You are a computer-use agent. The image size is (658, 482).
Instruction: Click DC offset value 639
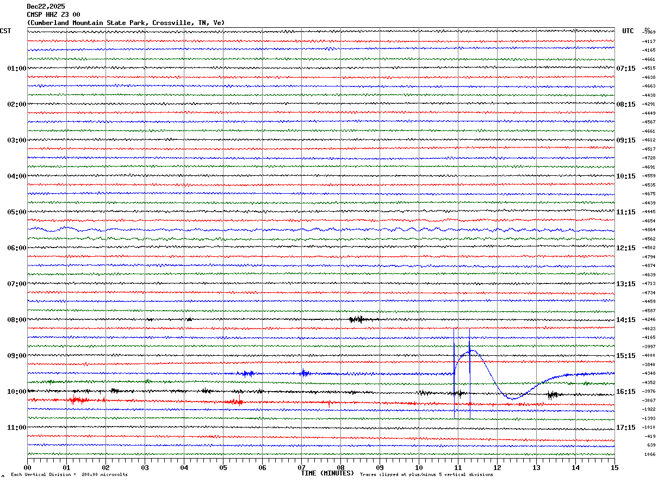[650, 446]
